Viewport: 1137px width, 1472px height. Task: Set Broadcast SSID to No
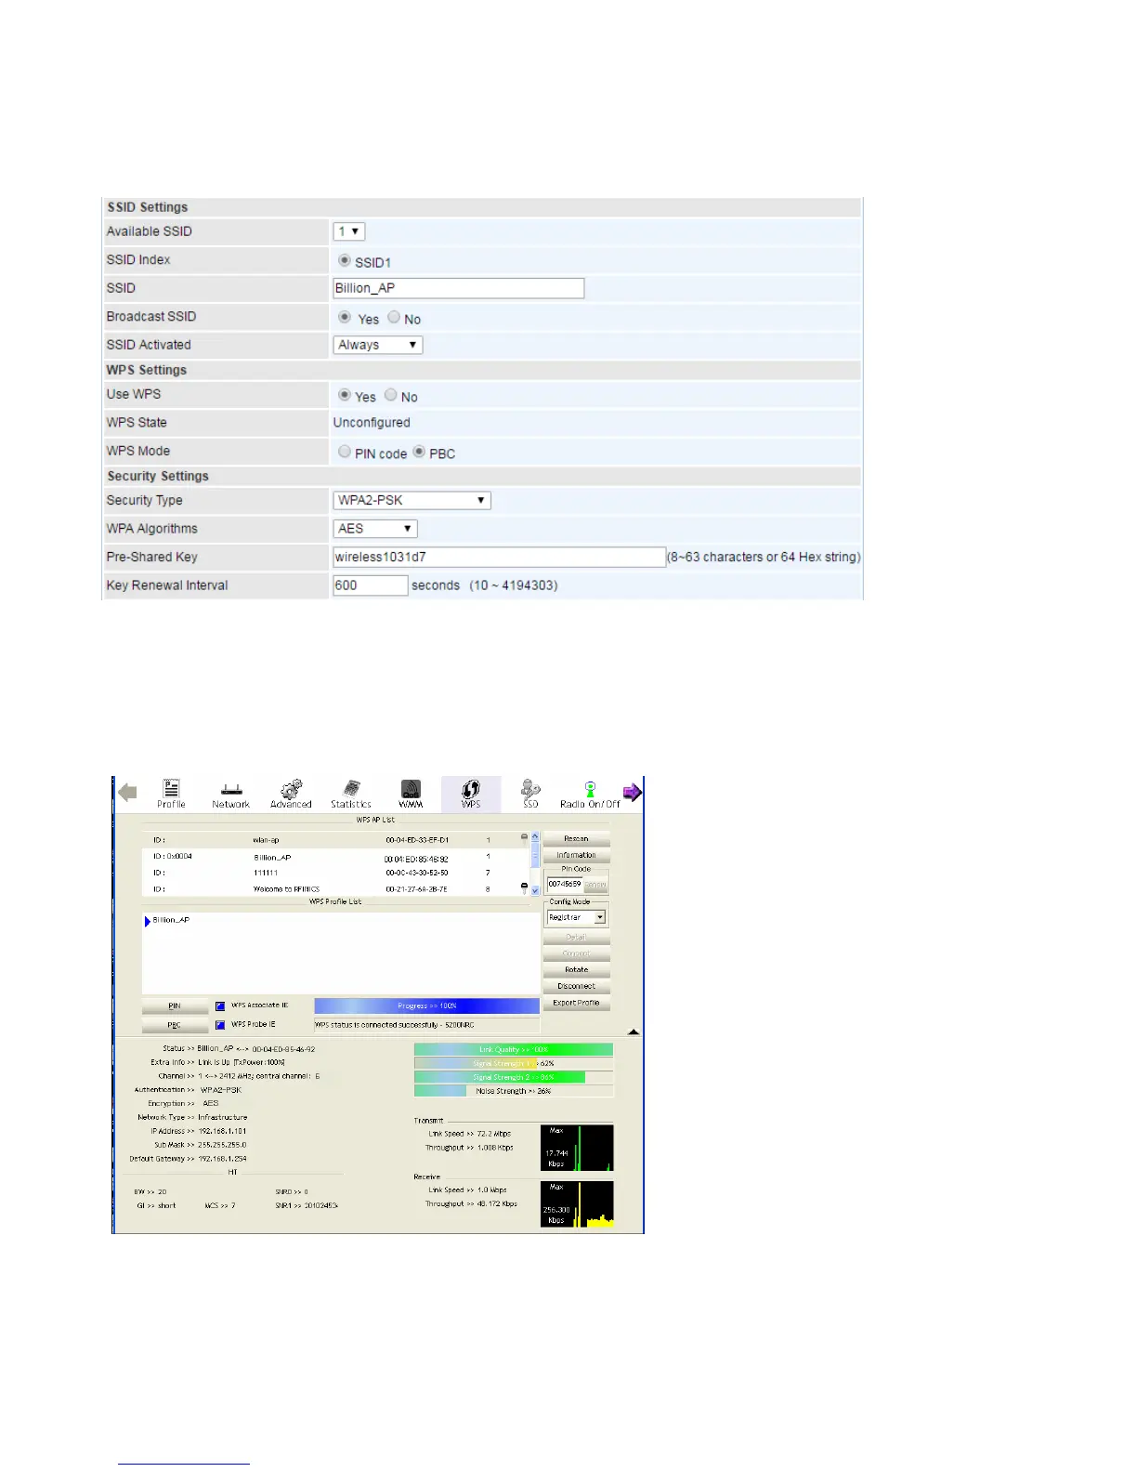[394, 318]
